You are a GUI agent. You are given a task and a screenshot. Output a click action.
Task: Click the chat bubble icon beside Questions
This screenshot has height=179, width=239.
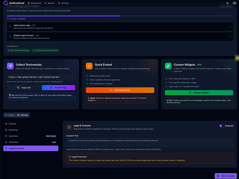(6, 136)
